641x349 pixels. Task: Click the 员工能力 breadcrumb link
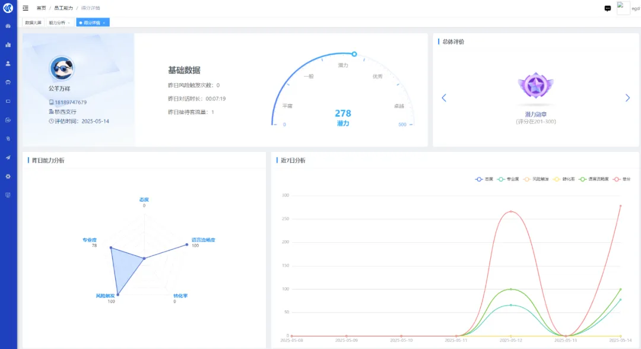64,8
